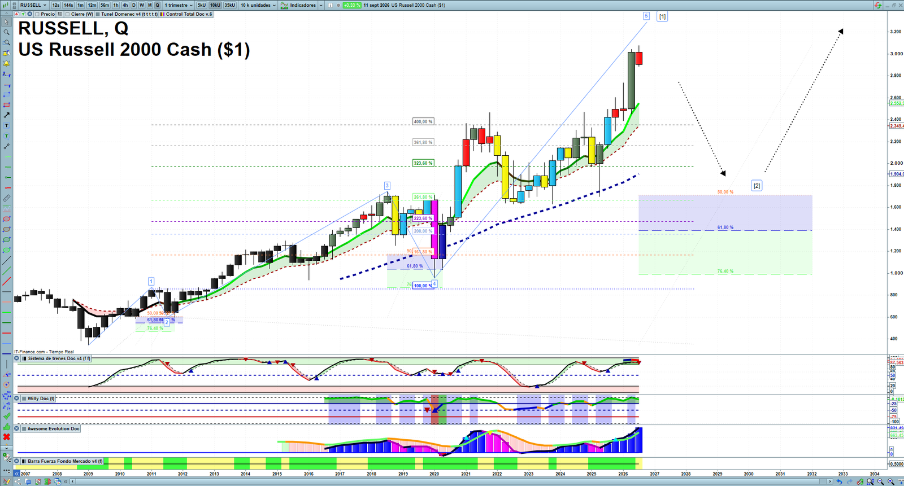The height and width of the screenshot is (486, 904).
Task: Close the Barra Fuerza Fondo Mercado panel
Action: pyautogui.click(x=17, y=461)
